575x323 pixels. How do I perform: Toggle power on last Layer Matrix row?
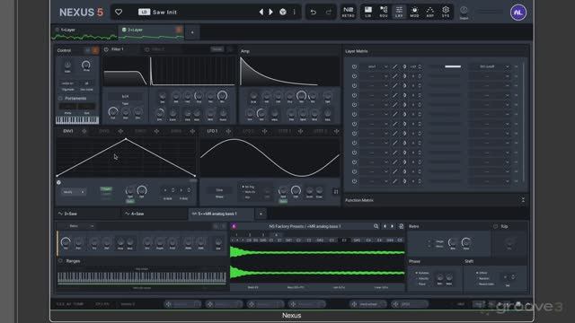pyautogui.click(x=354, y=181)
